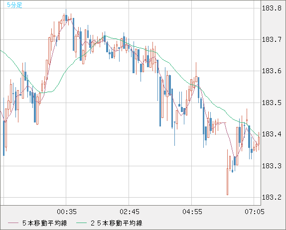
Task: Click the purple 5-period moving average legend line
Action: point(13,223)
